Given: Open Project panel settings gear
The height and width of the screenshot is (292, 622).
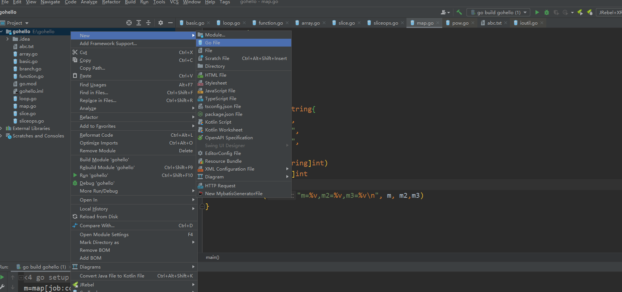Looking at the screenshot, I should pos(161,23).
